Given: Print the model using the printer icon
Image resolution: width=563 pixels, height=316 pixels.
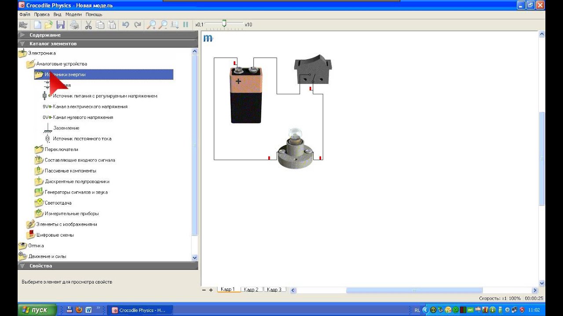Looking at the screenshot, I should [x=74, y=25].
